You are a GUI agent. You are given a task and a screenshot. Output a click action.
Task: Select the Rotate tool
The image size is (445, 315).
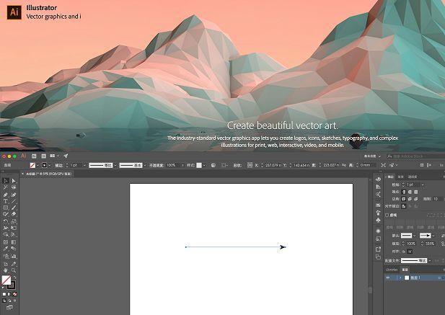[5, 221]
